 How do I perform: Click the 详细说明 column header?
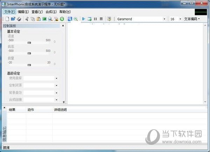(x=130, y=110)
